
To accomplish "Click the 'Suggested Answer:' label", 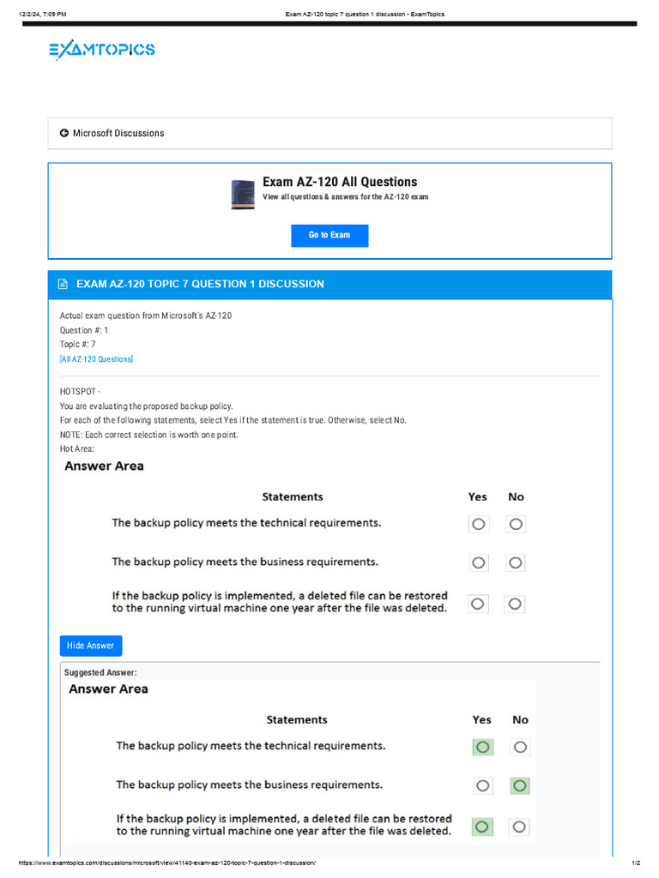I will [x=100, y=672].
